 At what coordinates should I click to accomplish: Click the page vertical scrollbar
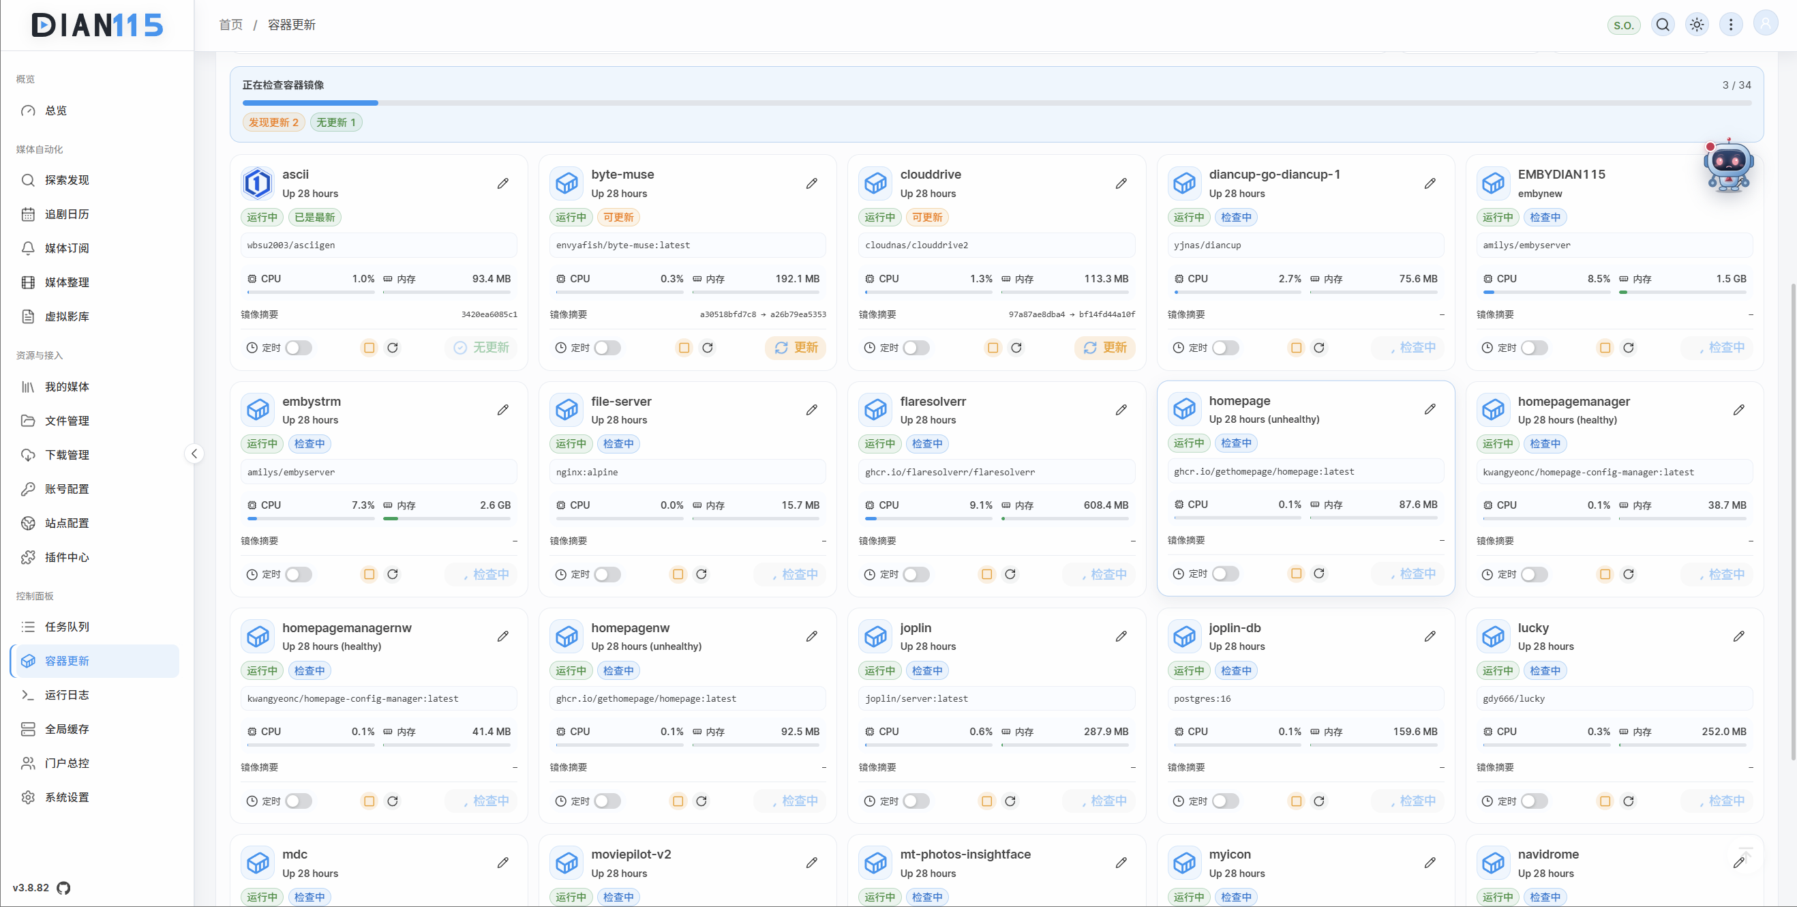(1792, 521)
